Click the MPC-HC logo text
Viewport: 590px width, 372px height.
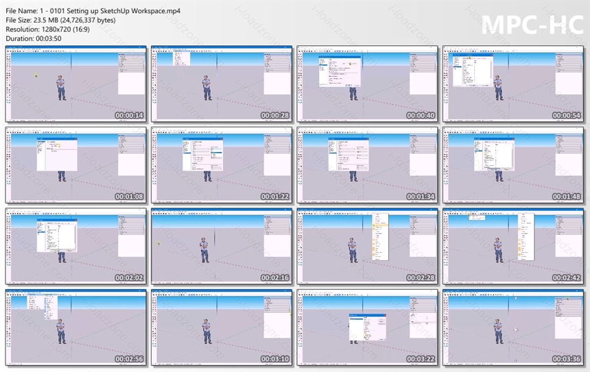(x=532, y=25)
